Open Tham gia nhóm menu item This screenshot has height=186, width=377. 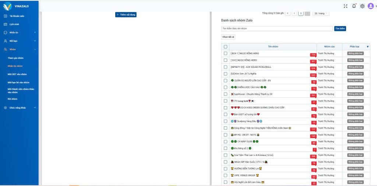click(15, 58)
